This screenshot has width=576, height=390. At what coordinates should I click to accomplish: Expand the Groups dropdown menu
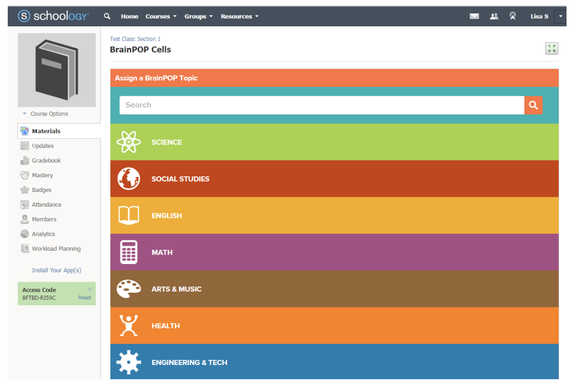click(198, 16)
